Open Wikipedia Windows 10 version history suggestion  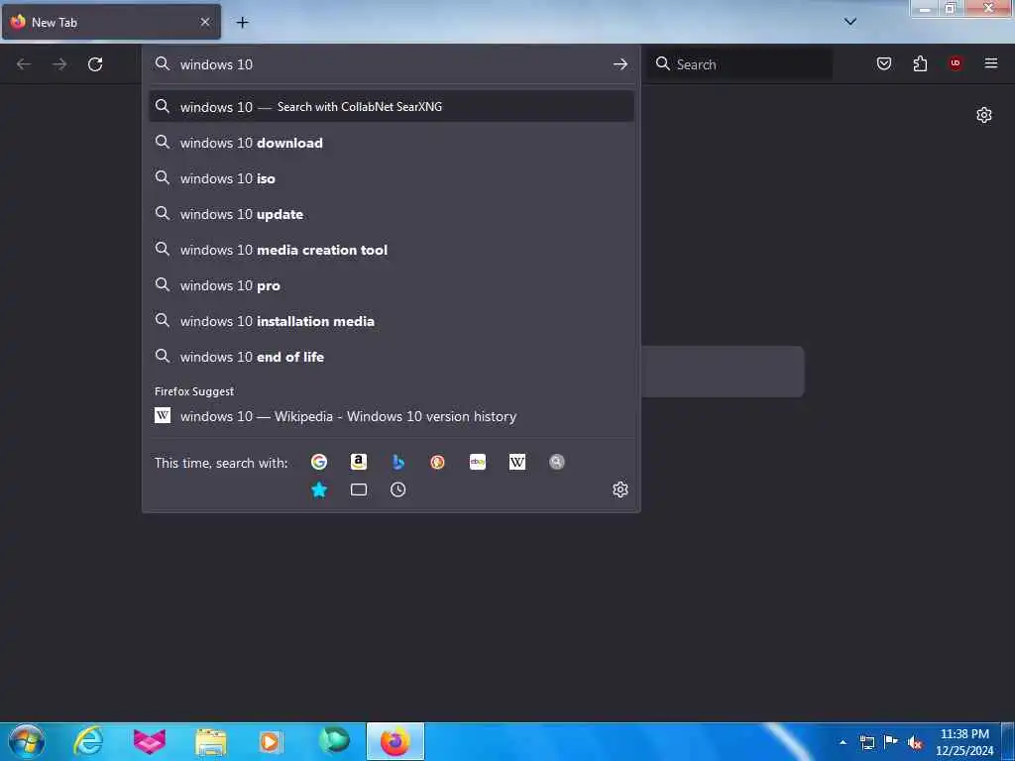(x=391, y=416)
